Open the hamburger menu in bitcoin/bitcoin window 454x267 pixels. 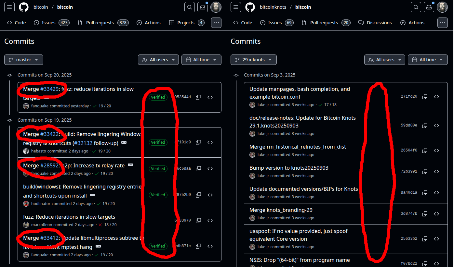tap(9, 7)
